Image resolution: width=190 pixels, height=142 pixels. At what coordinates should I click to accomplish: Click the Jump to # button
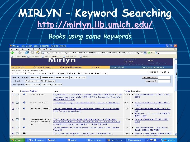[151, 81]
